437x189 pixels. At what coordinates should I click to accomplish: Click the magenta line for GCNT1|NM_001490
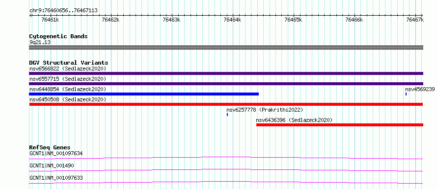[226, 170]
